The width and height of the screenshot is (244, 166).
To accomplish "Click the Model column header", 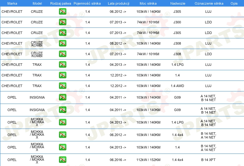I will 37,3.
